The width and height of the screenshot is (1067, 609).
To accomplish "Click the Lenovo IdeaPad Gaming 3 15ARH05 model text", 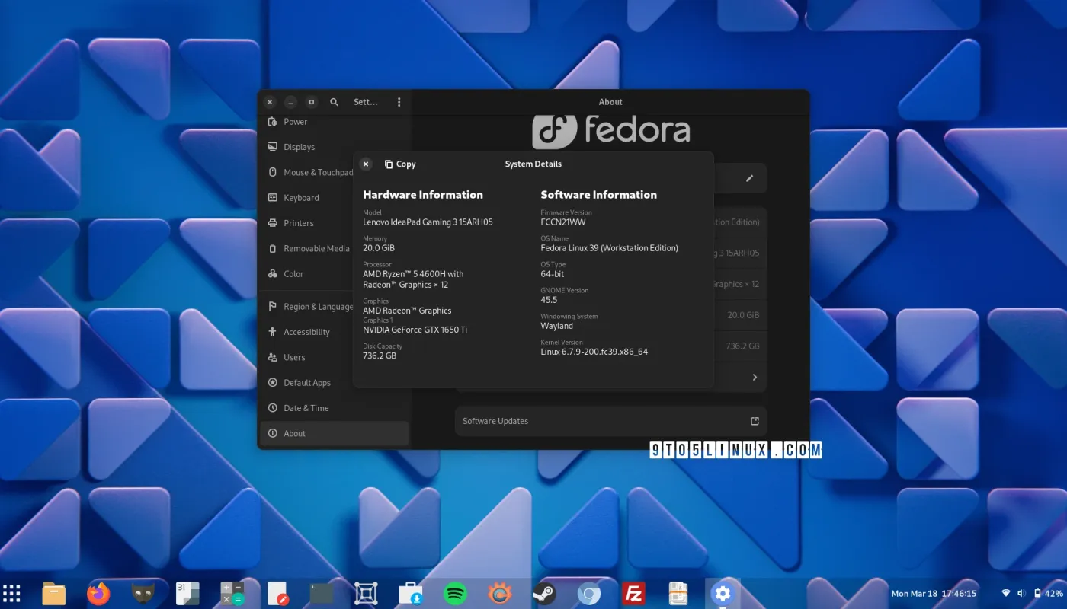I will 428,222.
